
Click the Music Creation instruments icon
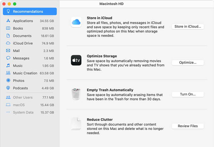pos(8,73)
